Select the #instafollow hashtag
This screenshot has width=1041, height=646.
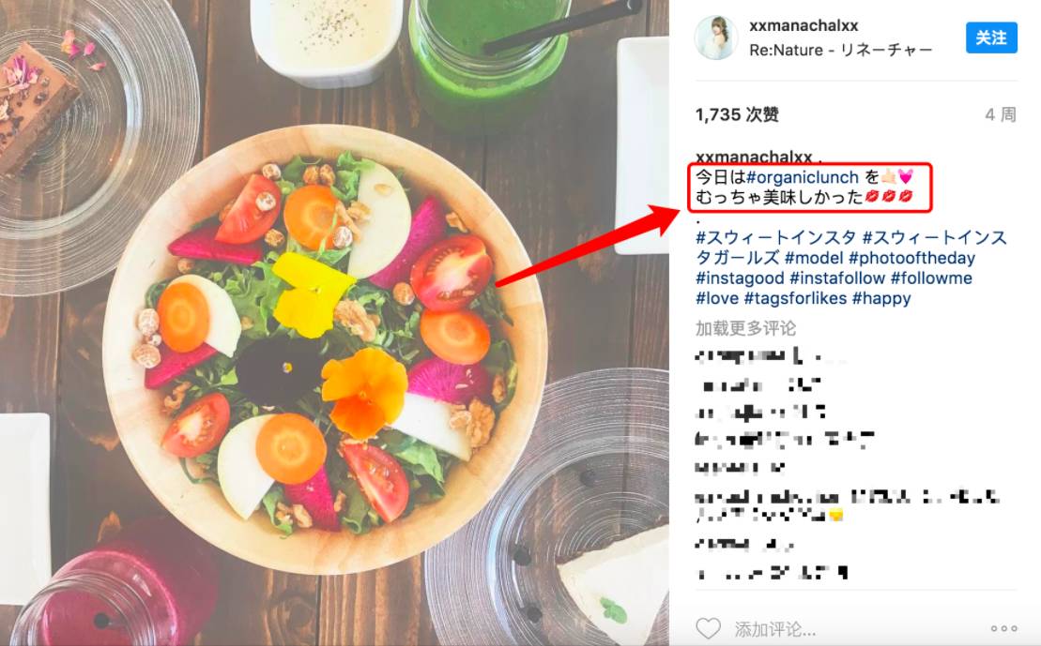[x=837, y=278]
